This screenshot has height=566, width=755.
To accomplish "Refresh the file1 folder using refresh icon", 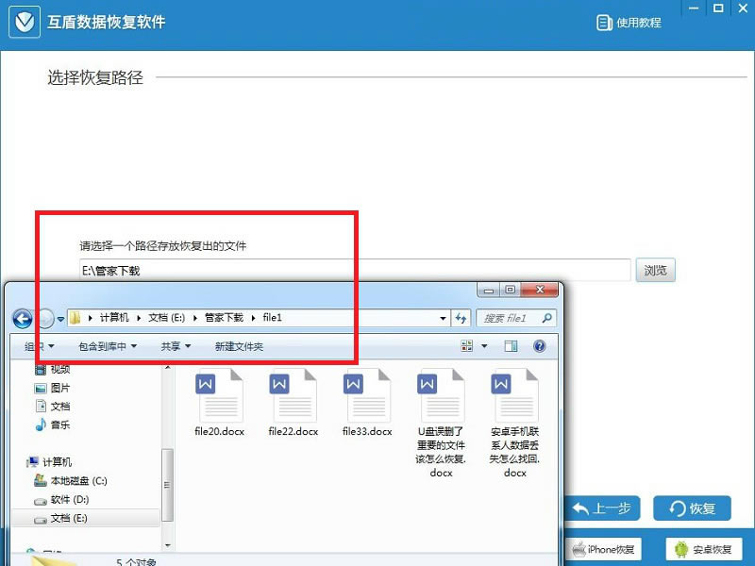I will click(x=461, y=318).
